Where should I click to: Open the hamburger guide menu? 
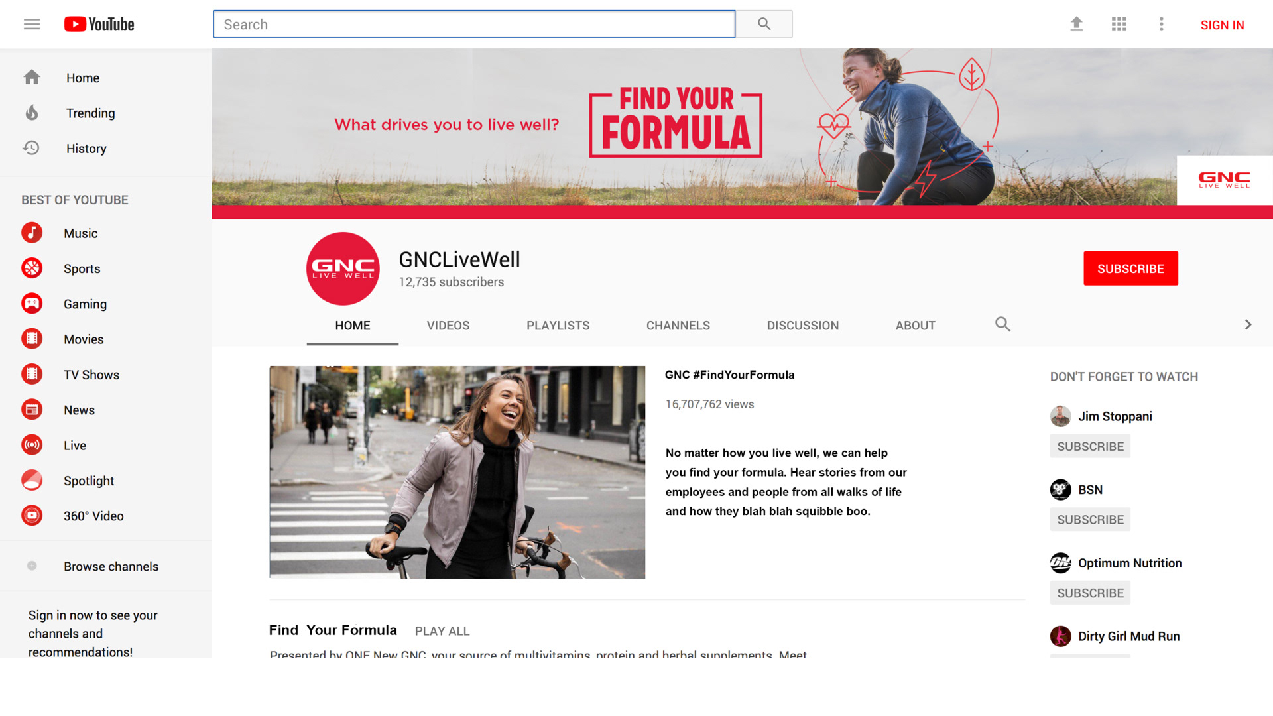click(x=32, y=25)
